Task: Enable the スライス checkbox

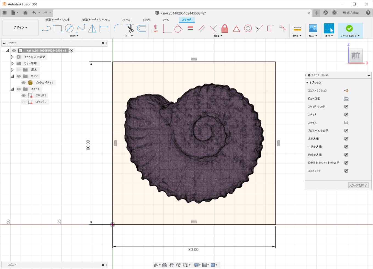Action: click(x=346, y=123)
